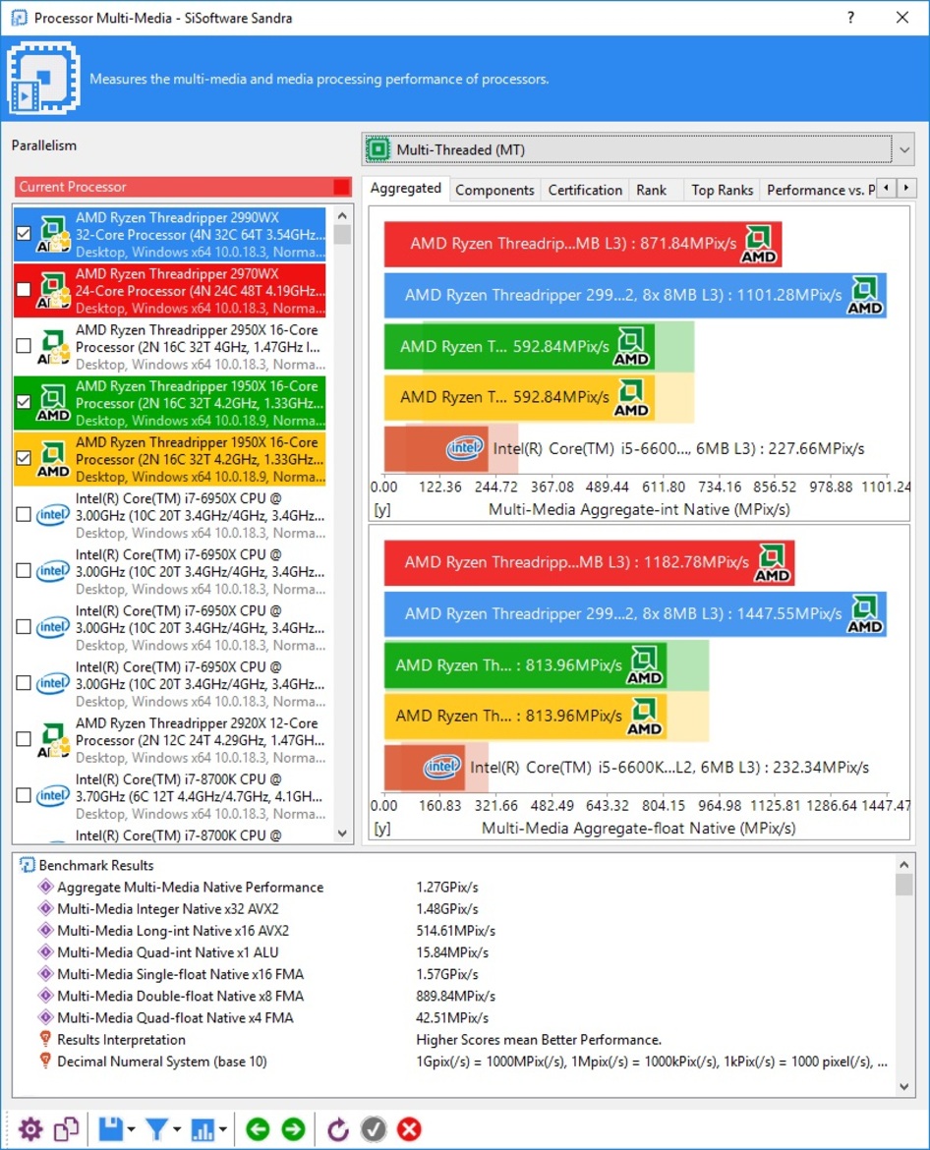
Task: Switch to the Components tab
Action: (494, 190)
